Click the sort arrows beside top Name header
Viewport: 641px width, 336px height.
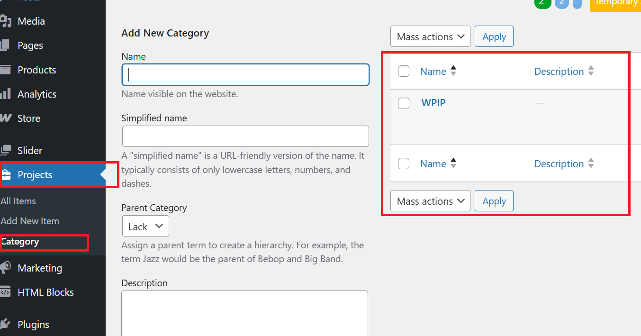tap(453, 71)
